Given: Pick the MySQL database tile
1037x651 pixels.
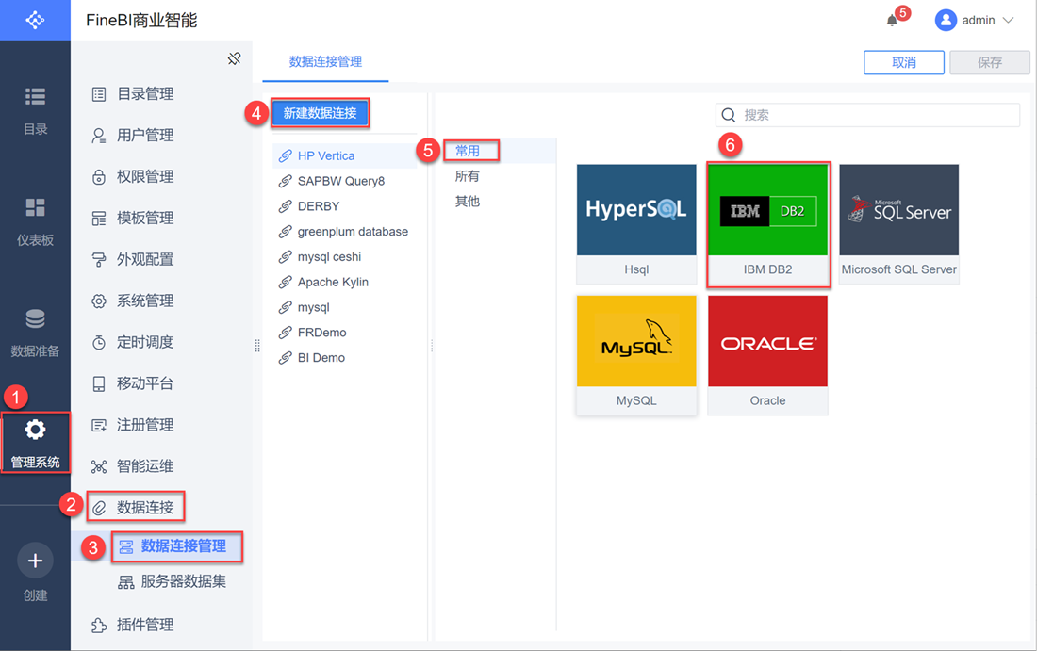Looking at the screenshot, I should click(636, 355).
